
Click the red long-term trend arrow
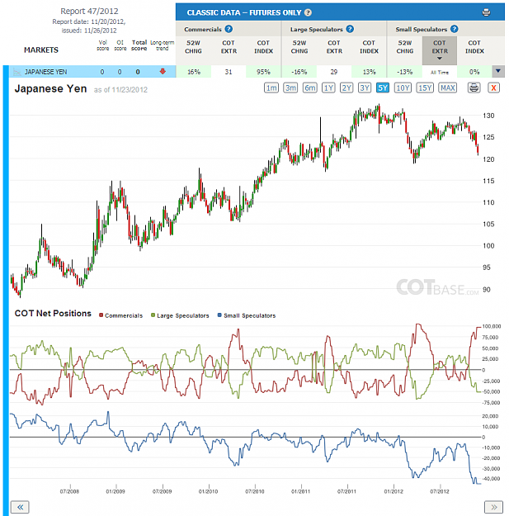(163, 71)
